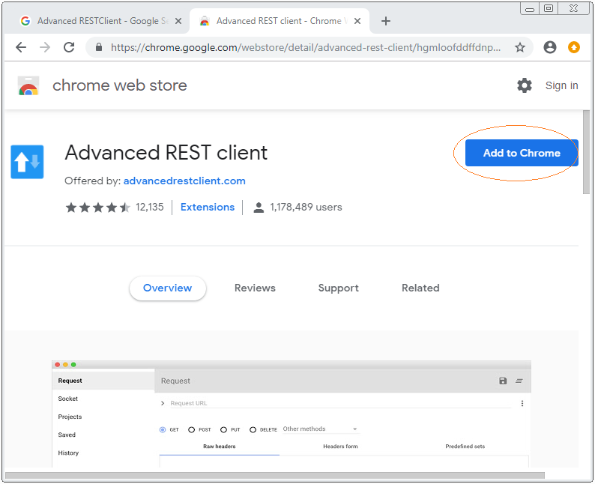The width and height of the screenshot is (595, 484).
Task: Click the lines menu icon beside save icon
Action: [519, 381]
